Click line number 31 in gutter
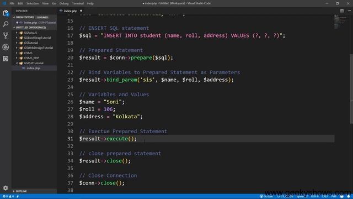The width and height of the screenshot is (353, 199). [x=70, y=139]
